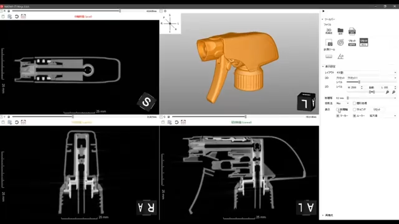Click the reset button beside snapping checkbox

click(377, 110)
